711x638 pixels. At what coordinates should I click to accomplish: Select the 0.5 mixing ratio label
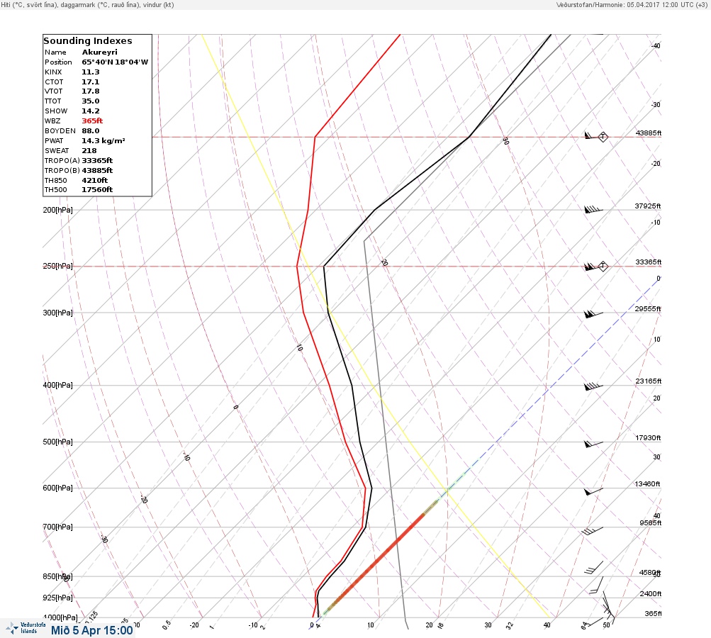[x=167, y=625]
